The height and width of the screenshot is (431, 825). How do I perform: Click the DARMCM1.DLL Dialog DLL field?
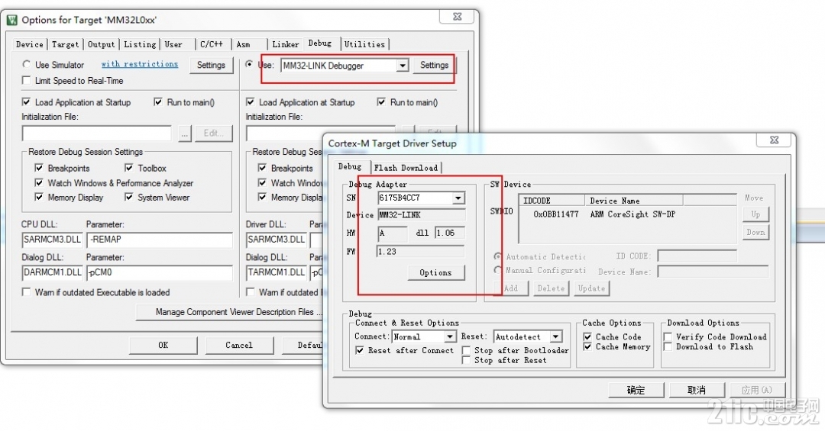click(x=52, y=273)
